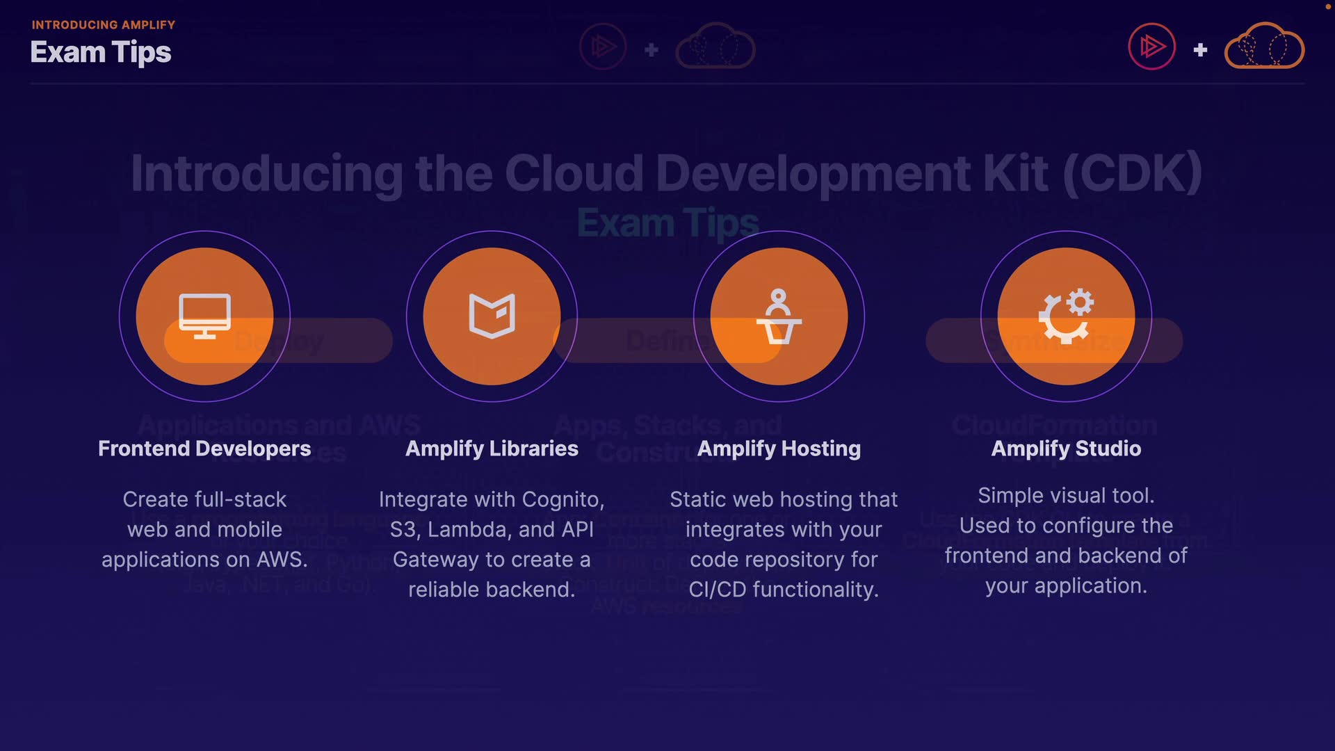Click the Amplify Hosting heading
This screenshot has height=751, width=1335.
coord(779,449)
